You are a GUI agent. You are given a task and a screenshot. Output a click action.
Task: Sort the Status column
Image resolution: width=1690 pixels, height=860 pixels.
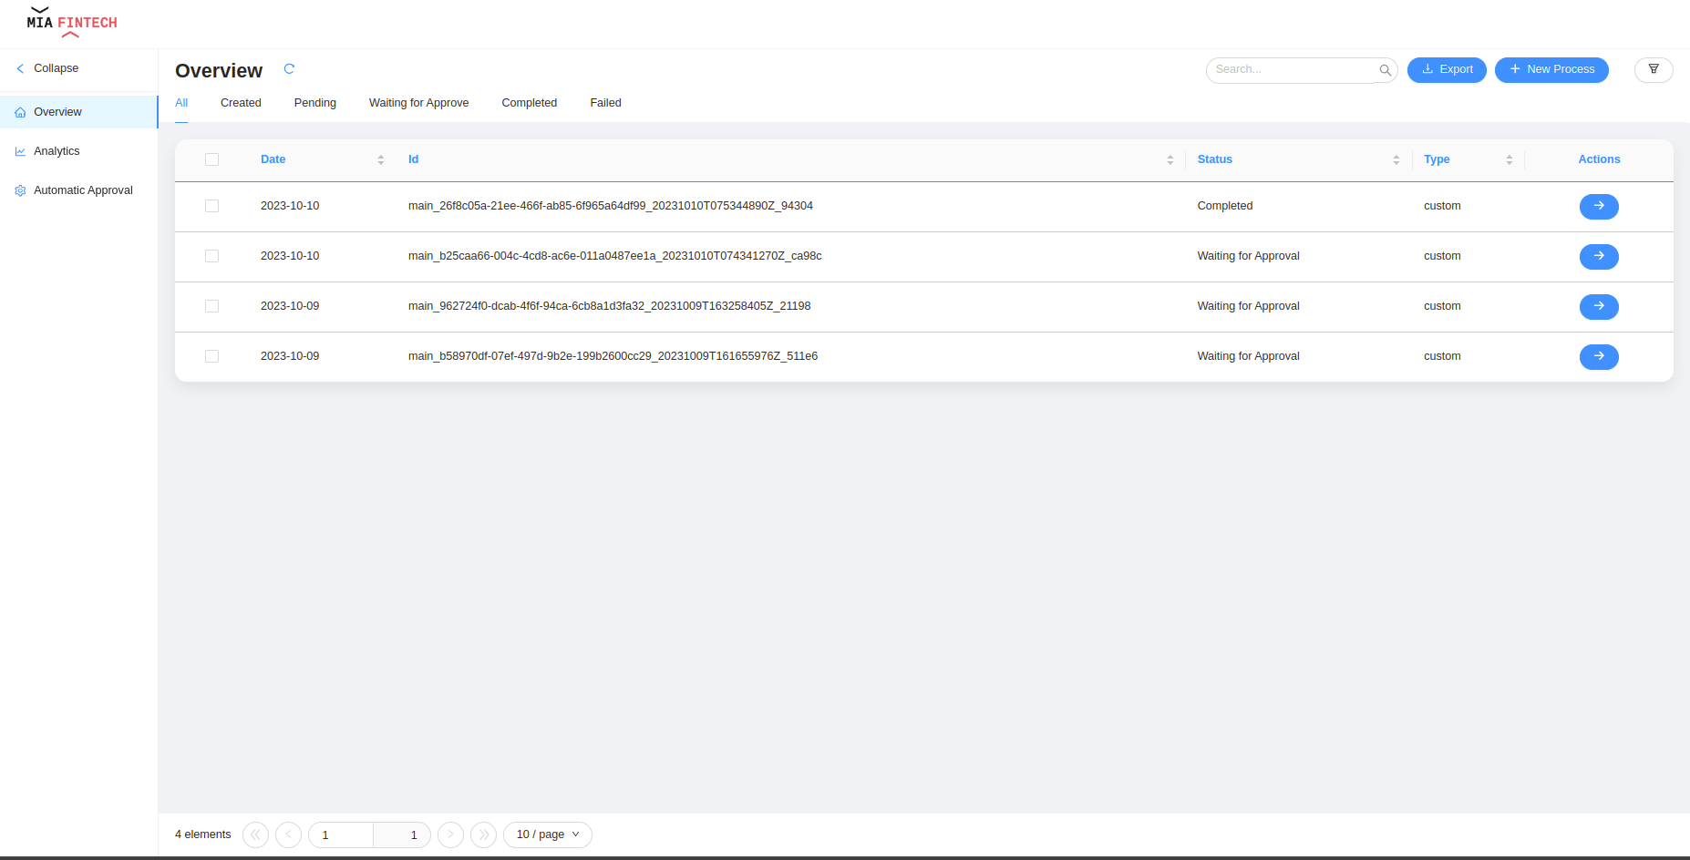1395,159
